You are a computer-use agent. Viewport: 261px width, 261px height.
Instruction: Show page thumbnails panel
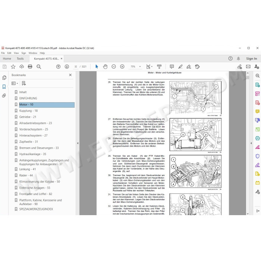(4, 78)
